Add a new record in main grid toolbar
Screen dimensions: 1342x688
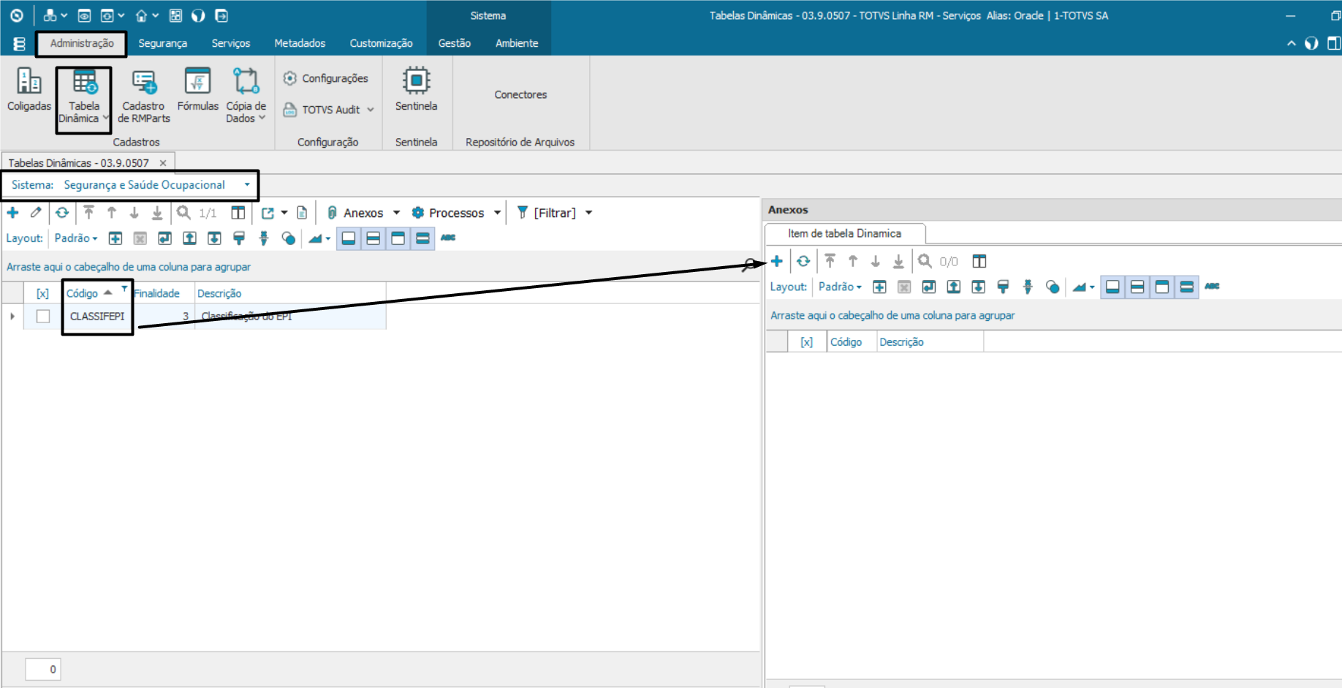coord(13,213)
